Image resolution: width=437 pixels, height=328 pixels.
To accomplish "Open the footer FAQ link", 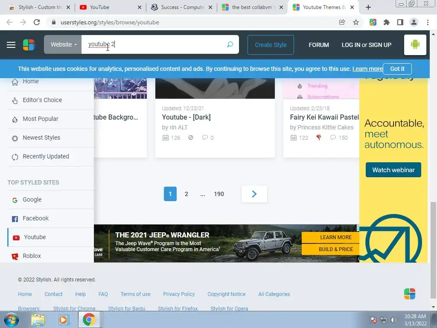I will point(103,294).
